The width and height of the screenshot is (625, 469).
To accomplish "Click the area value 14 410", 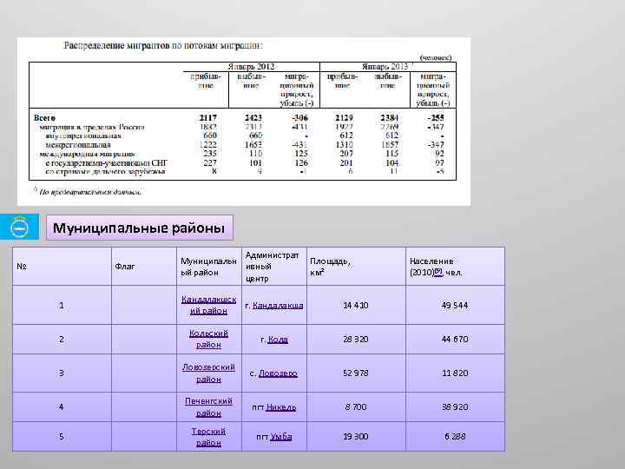I will [x=356, y=306].
